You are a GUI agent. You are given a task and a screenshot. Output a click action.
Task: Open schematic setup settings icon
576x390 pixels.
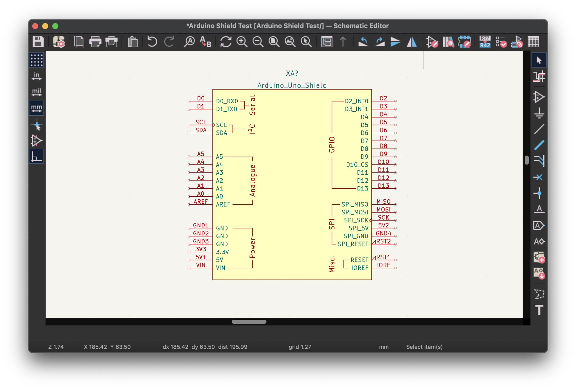(59, 42)
